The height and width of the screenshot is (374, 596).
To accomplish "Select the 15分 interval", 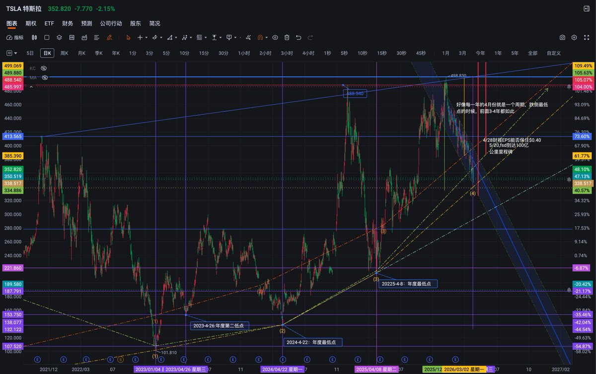I will click(x=204, y=53).
